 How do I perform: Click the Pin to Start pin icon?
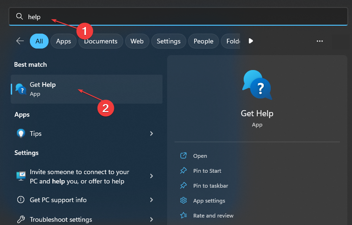coord(183,170)
